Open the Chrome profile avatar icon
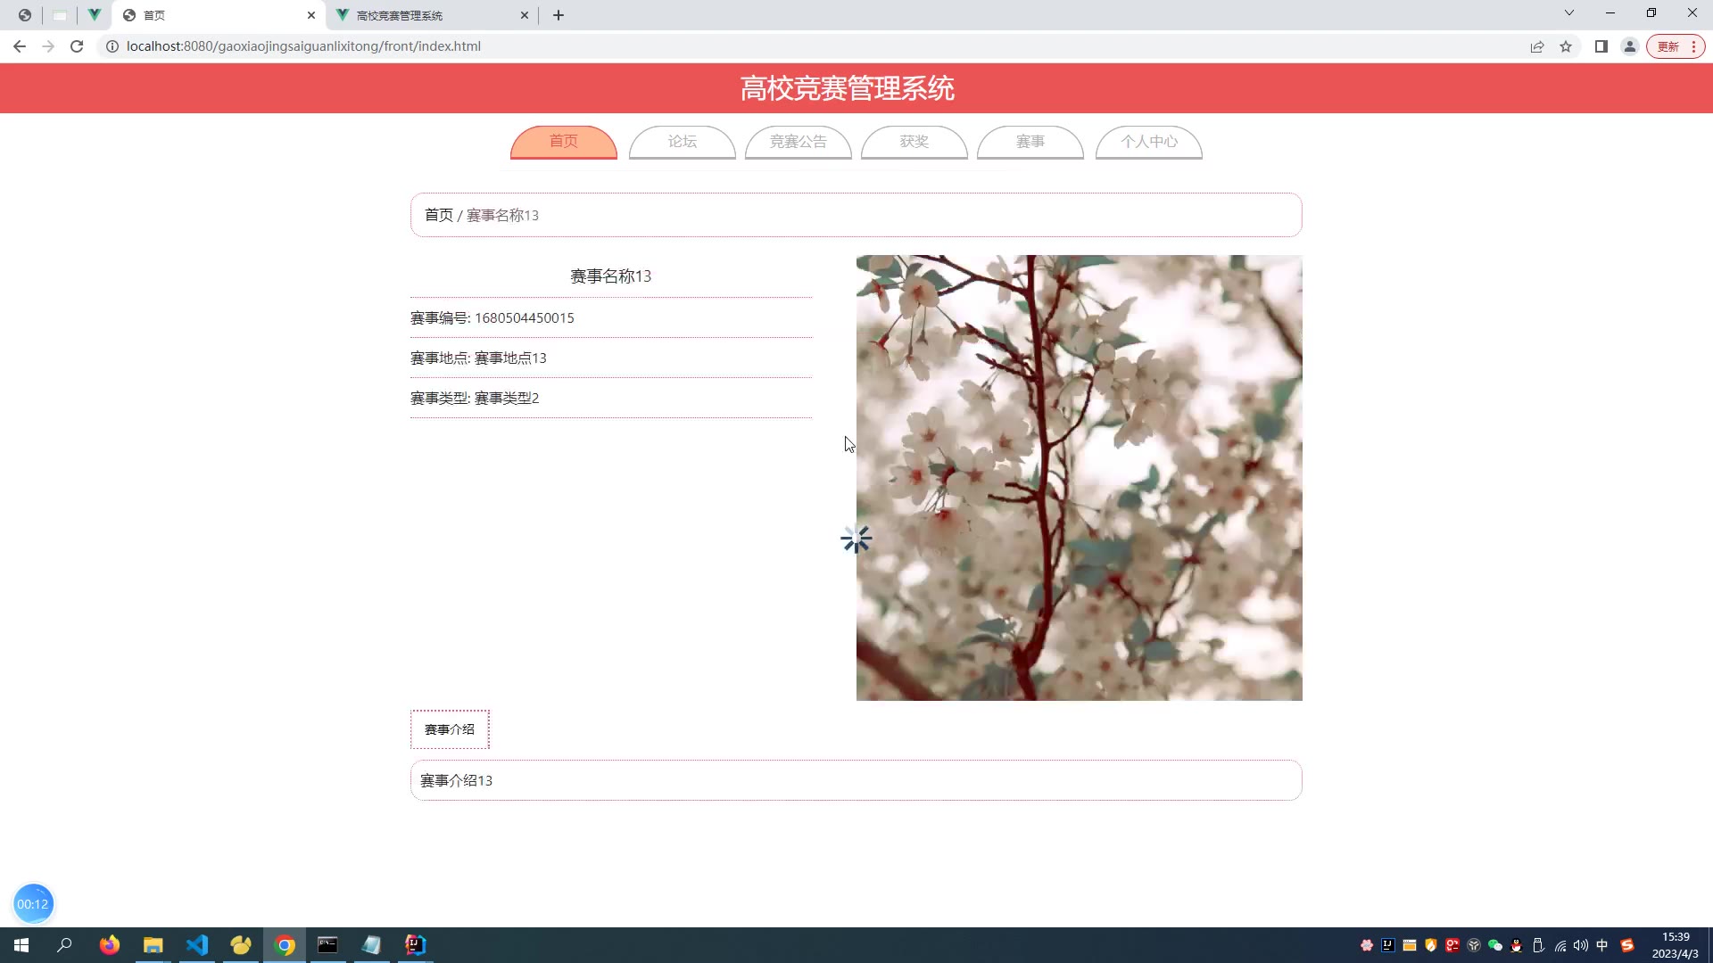The width and height of the screenshot is (1713, 963). [1629, 46]
